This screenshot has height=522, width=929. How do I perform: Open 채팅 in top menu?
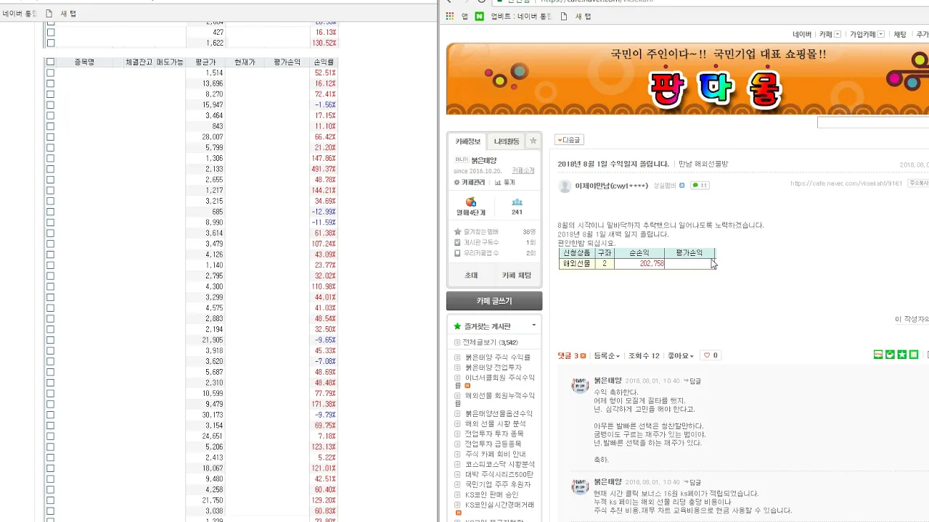(900, 34)
